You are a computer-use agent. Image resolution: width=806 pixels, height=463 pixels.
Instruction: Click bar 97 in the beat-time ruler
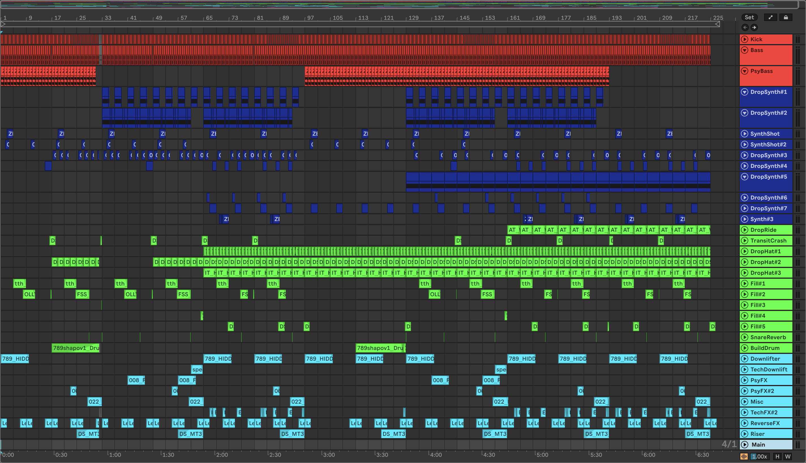310,18
